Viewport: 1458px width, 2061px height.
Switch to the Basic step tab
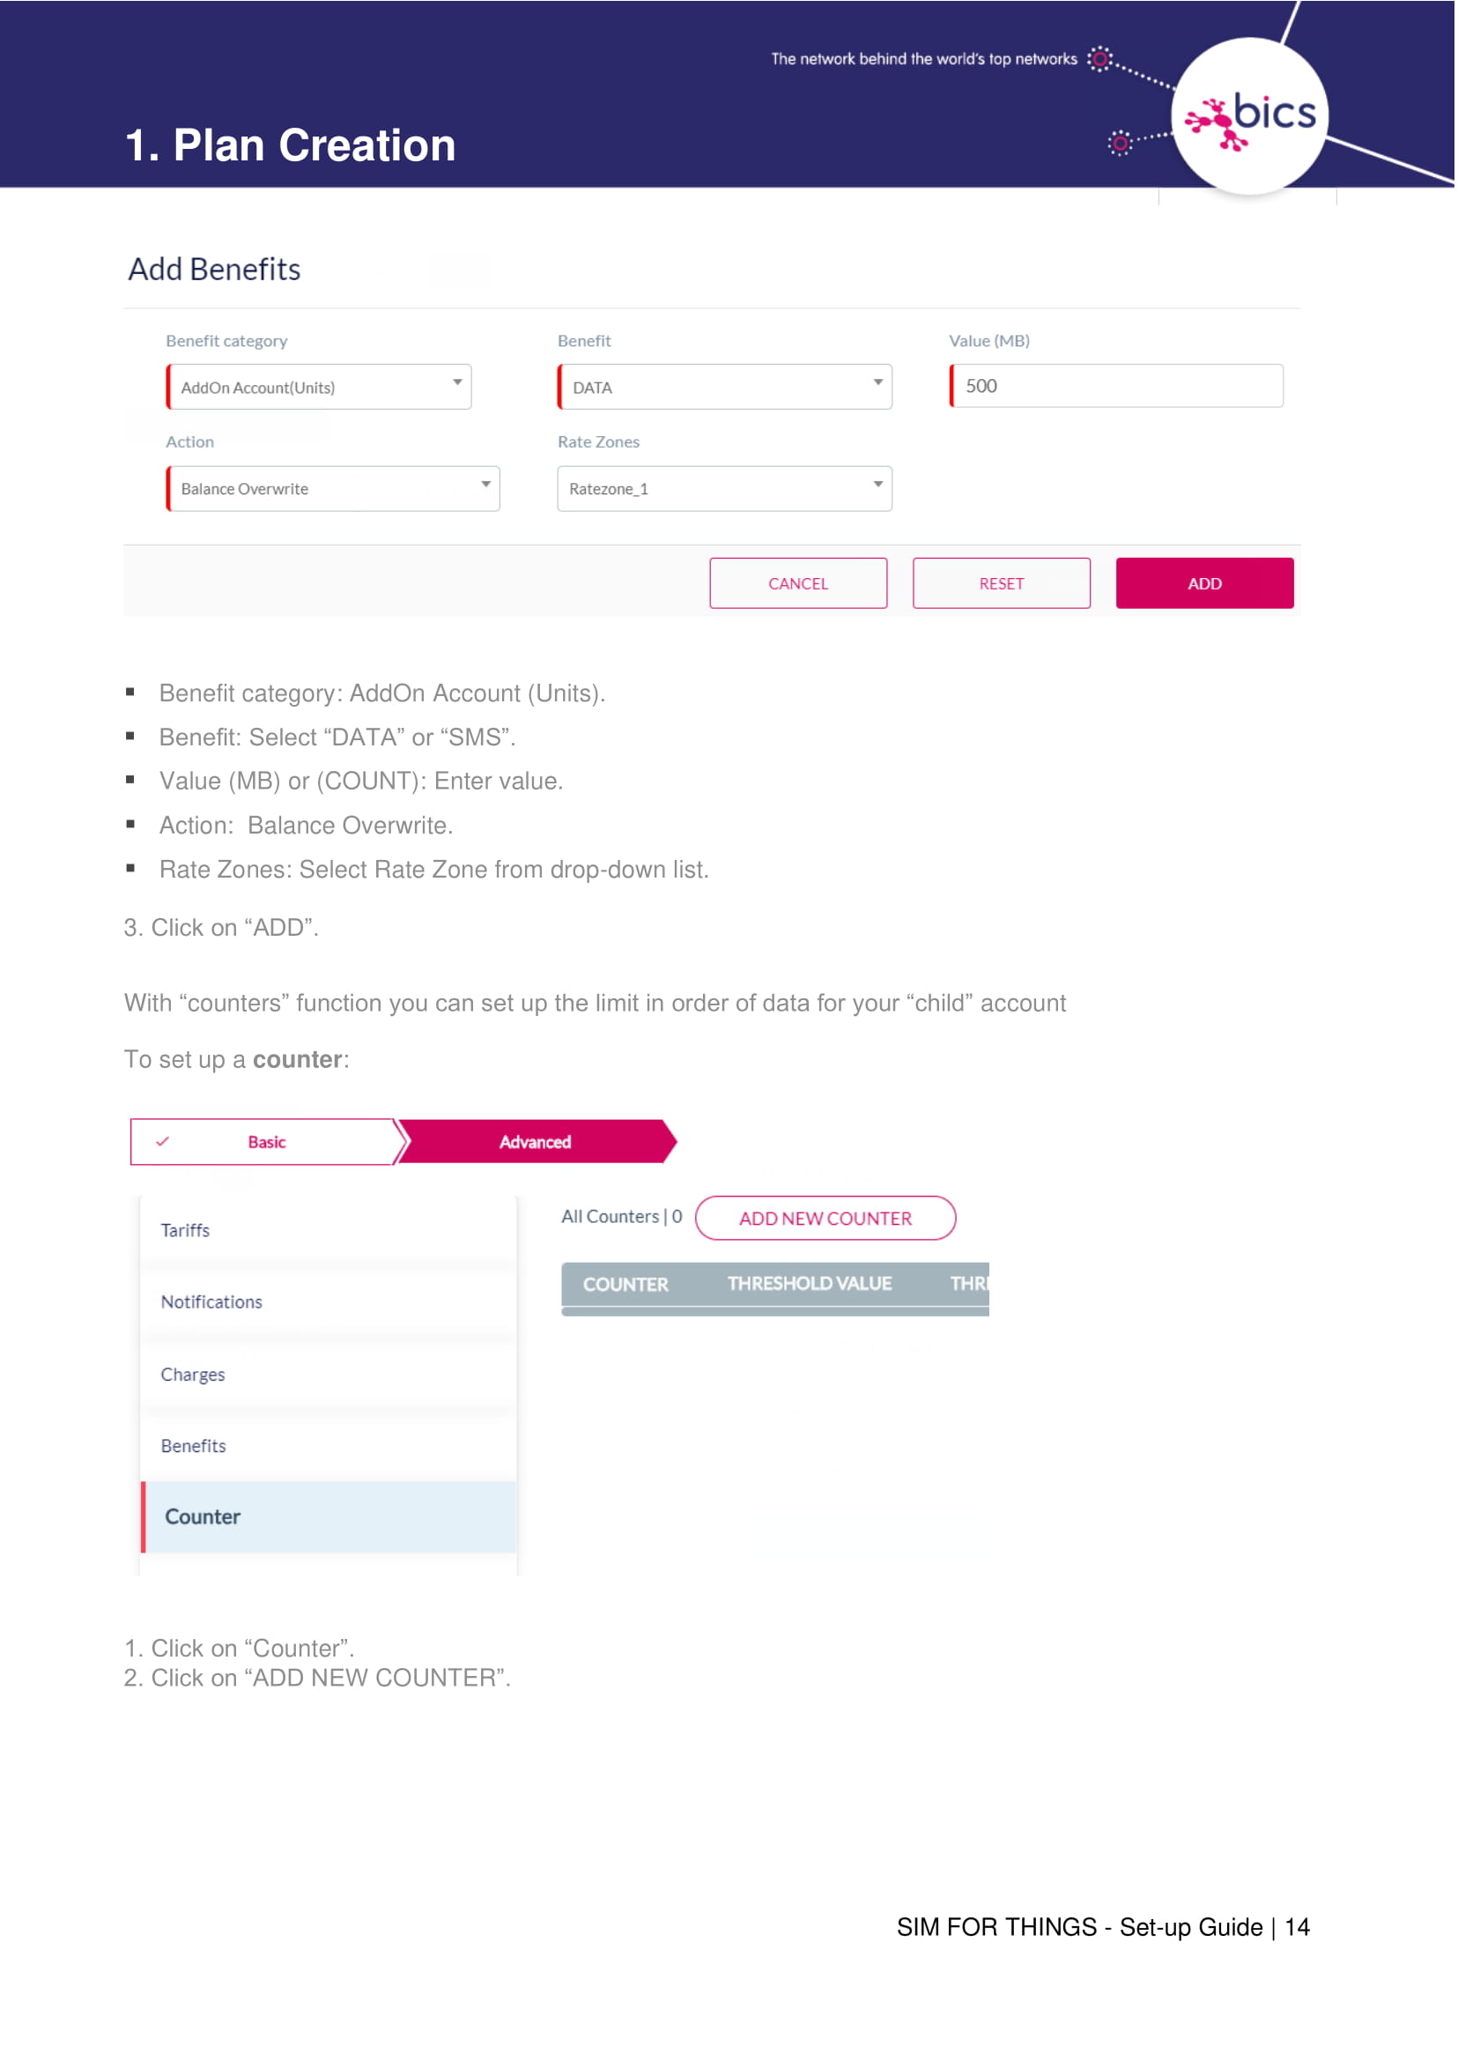(267, 1142)
